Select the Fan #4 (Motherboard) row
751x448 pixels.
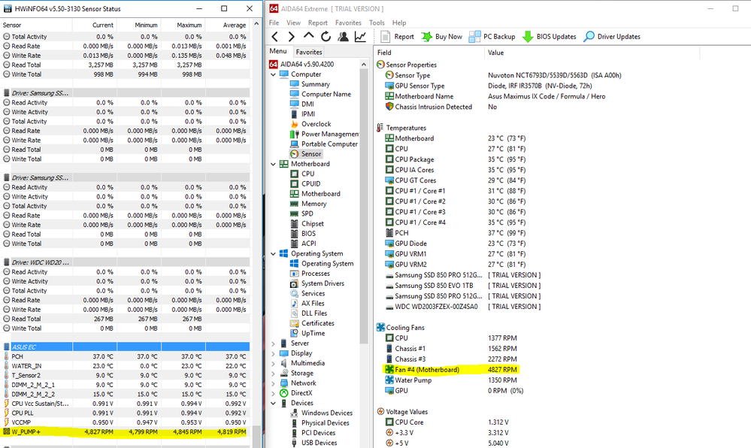point(451,369)
